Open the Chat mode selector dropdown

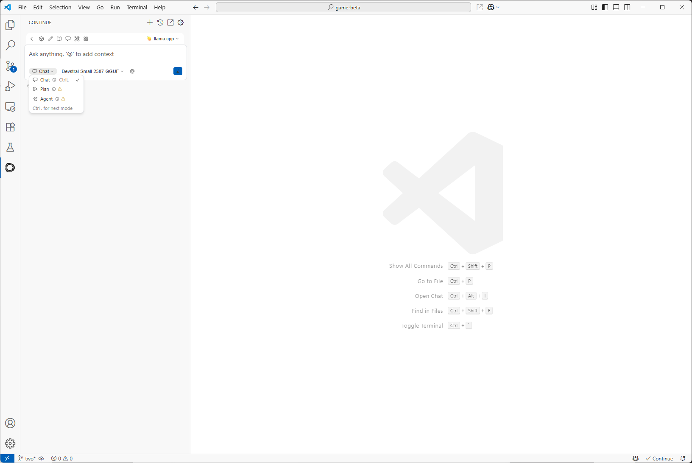click(x=43, y=71)
